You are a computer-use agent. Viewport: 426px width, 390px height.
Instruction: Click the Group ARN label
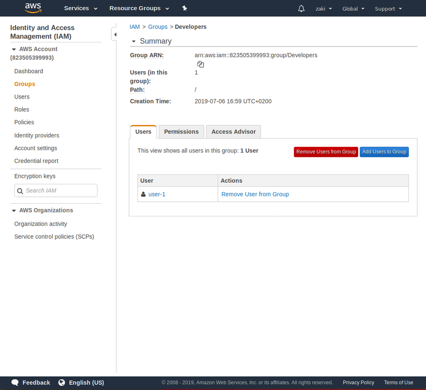[147, 56]
